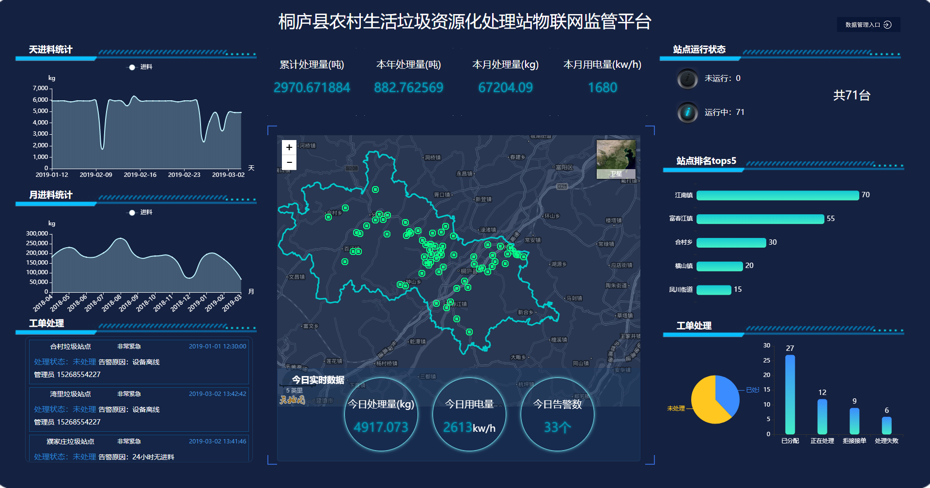Click the 合村乡 label on the map
This screenshot has width=930, height=488.
(334, 213)
